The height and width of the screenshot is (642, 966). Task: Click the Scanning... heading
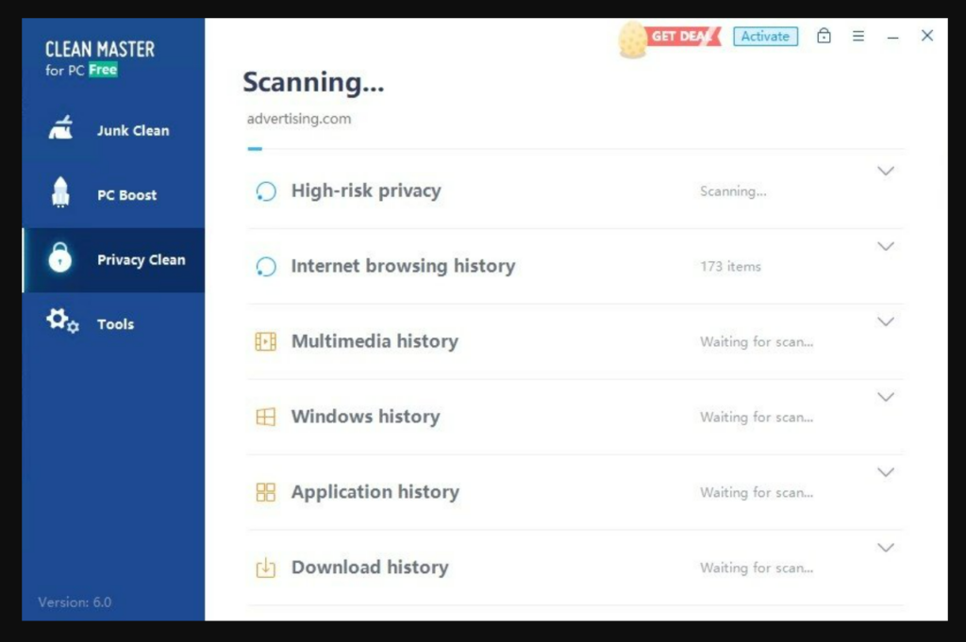click(x=313, y=82)
